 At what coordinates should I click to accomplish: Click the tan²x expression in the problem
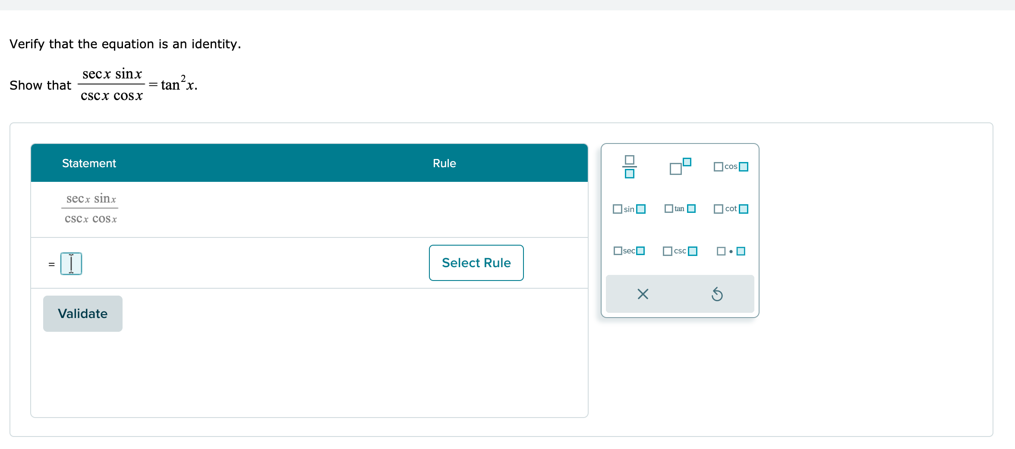(179, 84)
